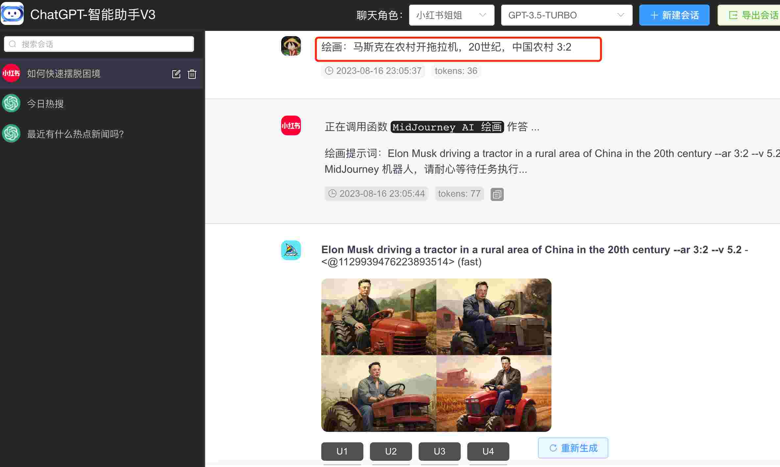This screenshot has height=467, width=780.
Task: Upscale the first image with U1
Action: pos(342,451)
